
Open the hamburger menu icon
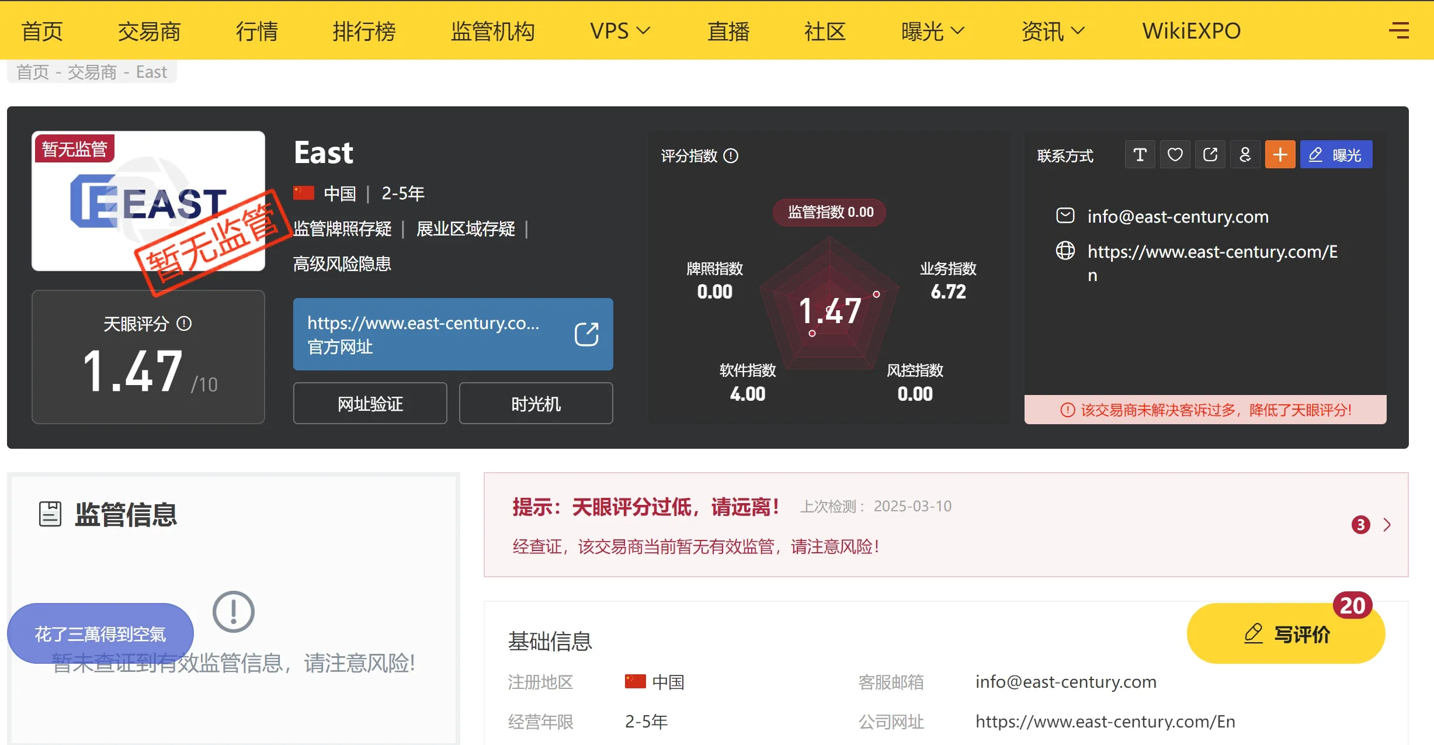(x=1399, y=30)
